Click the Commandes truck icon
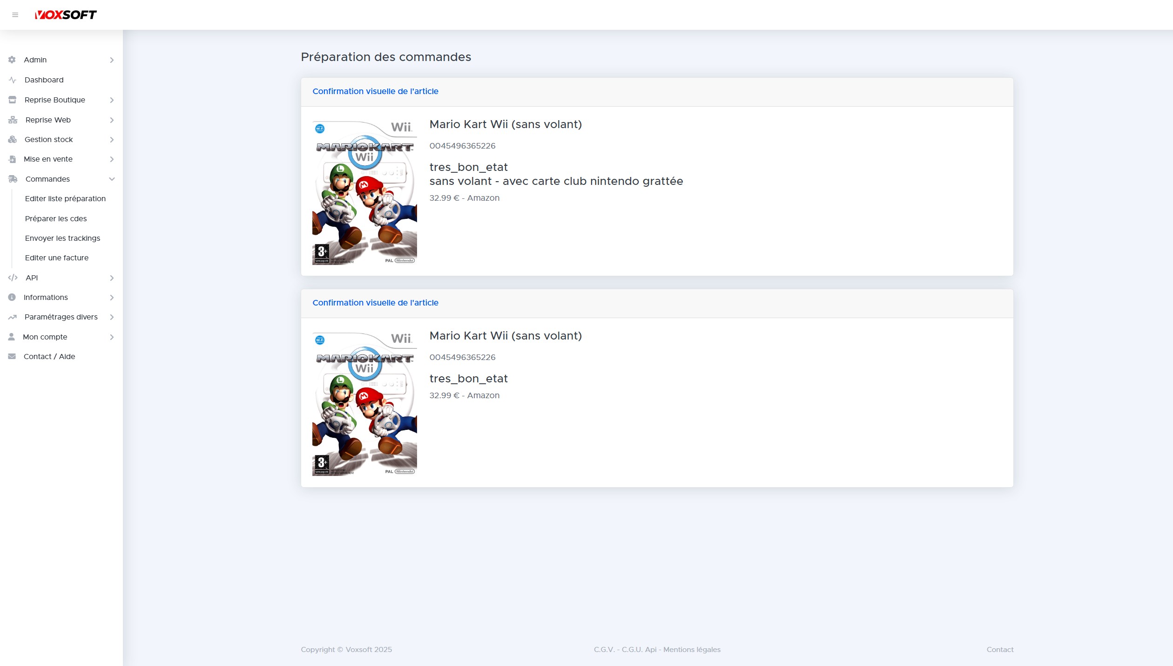Viewport: 1173px width, 666px height. (11, 179)
